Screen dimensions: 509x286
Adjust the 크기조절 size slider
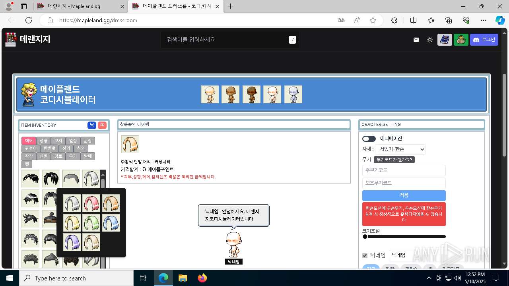[404, 237]
